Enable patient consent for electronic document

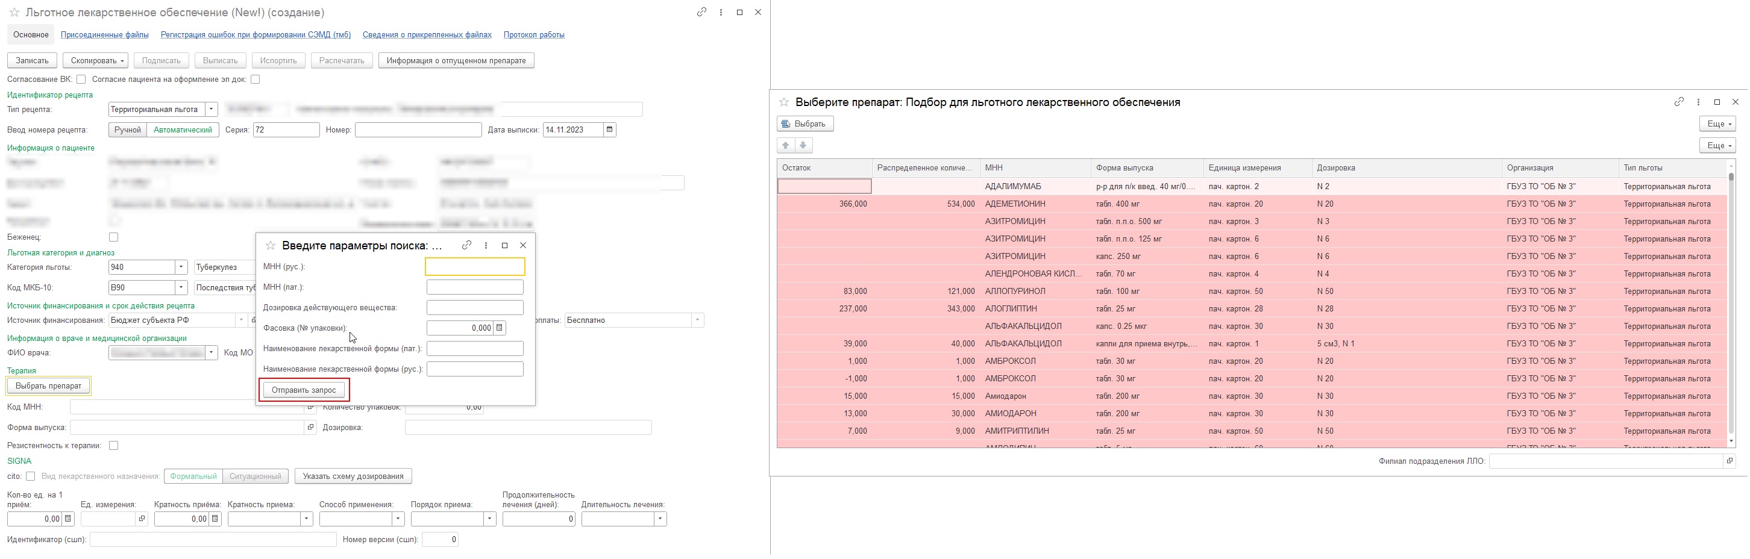(x=256, y=80)
